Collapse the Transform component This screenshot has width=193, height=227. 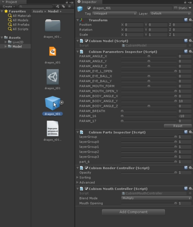pos(78,20)
